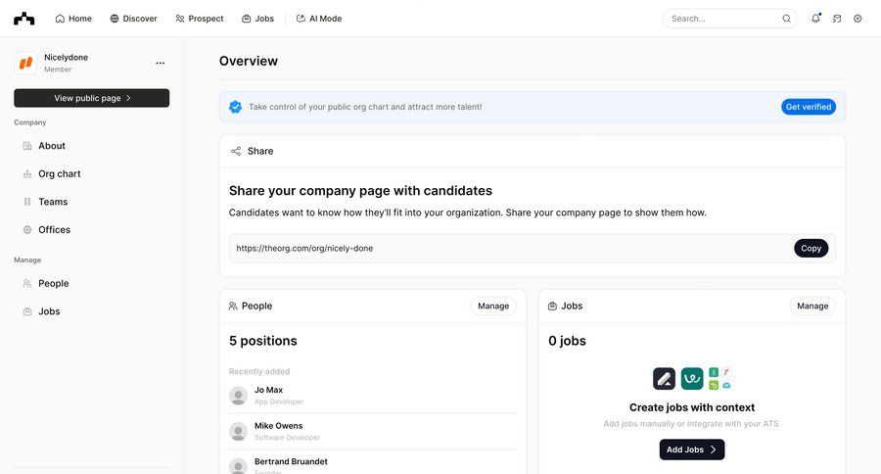Click the green Workable integration icon
Image resolution: width=881 pixels, height=474 pixels.
click(x=692, y=378)
